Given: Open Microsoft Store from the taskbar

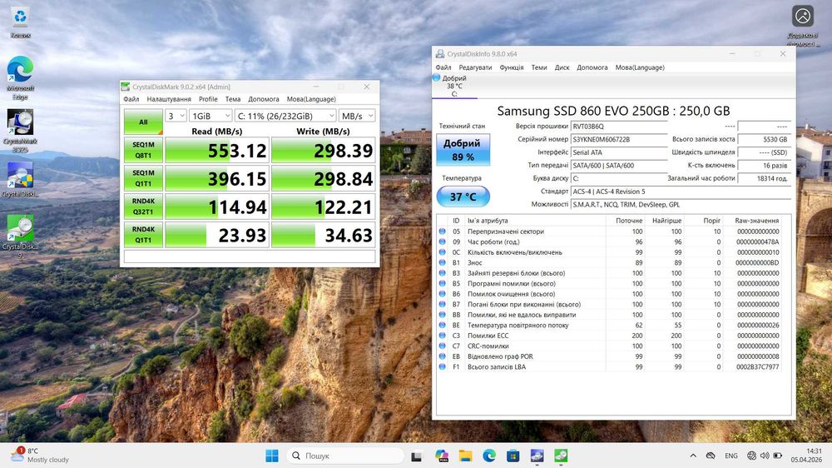Looking at the screenshot, I should pos(513,456).
